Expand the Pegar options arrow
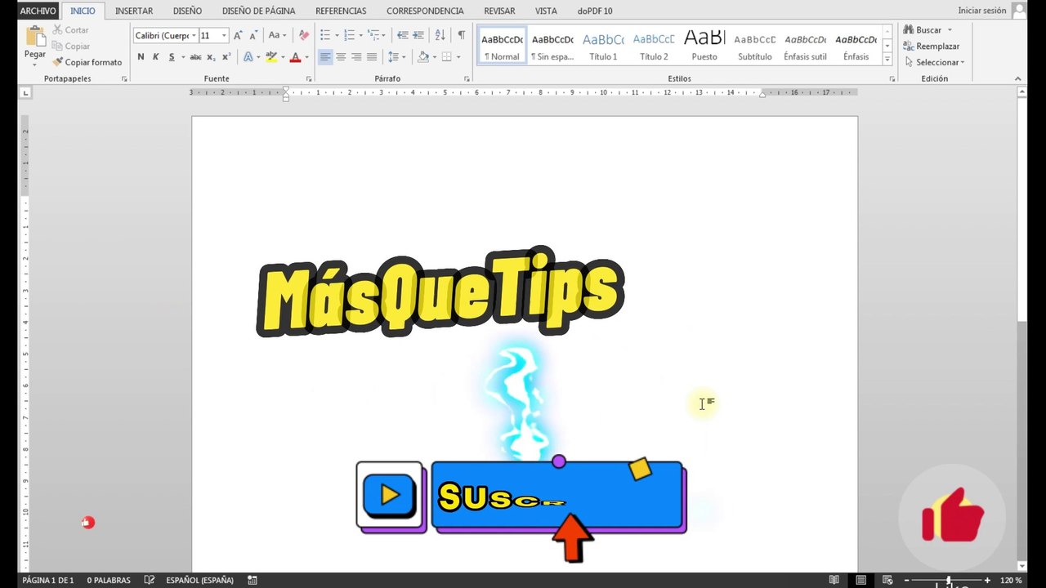1046x588 pixels. point(35,64)
